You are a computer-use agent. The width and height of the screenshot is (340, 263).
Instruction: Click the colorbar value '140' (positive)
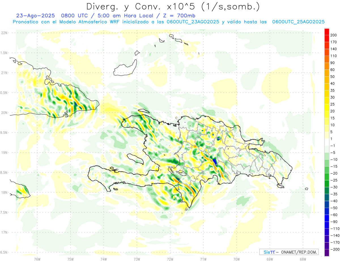point(333,49)
